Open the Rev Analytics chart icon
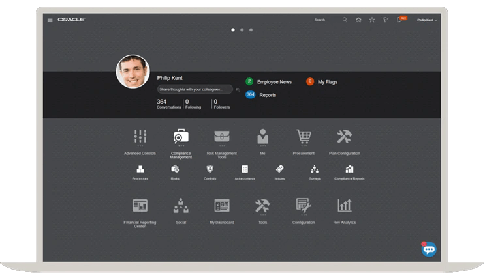This screenshot has width=485, height=278. coord(345,206)
